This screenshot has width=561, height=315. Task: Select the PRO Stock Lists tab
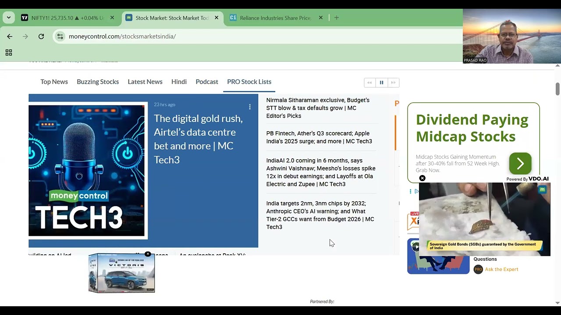click(x=249, y=82)
